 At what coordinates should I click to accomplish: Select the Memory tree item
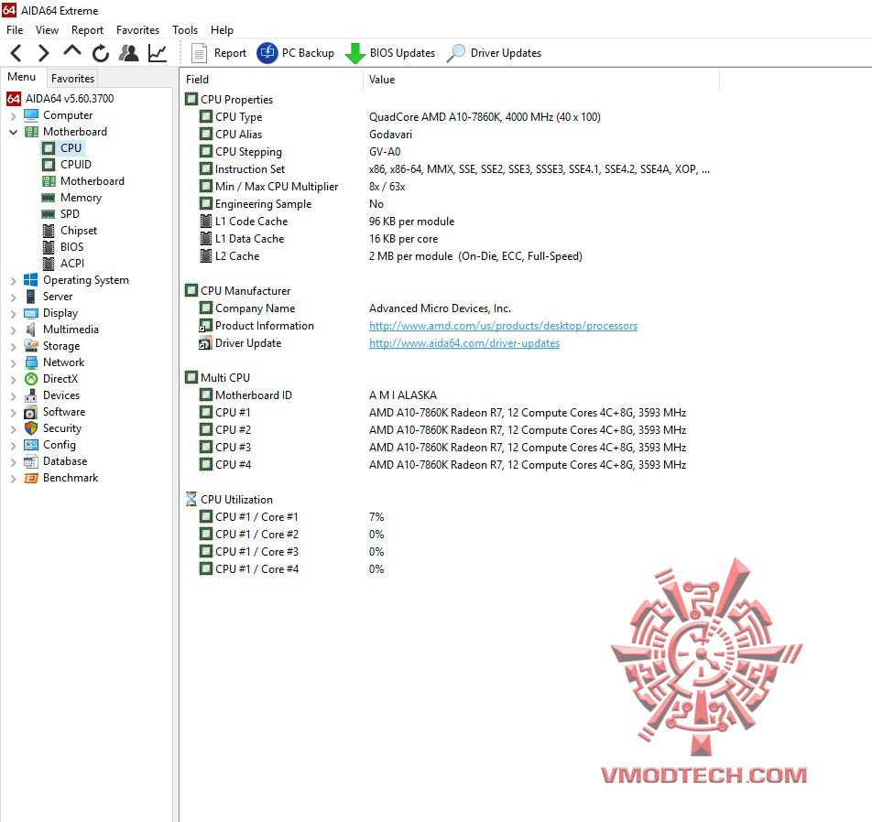[x=71, y=198]
